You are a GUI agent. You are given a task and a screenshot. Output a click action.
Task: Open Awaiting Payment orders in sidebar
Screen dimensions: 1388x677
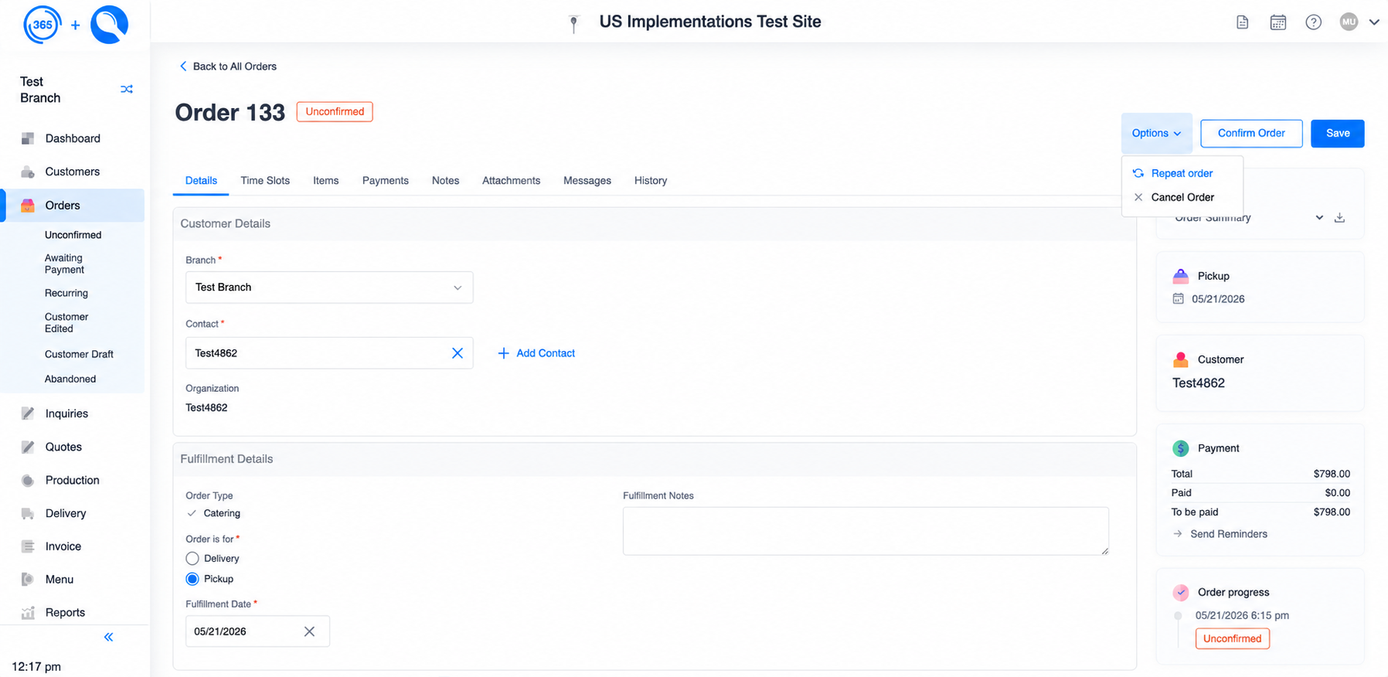tap(64, 264)
